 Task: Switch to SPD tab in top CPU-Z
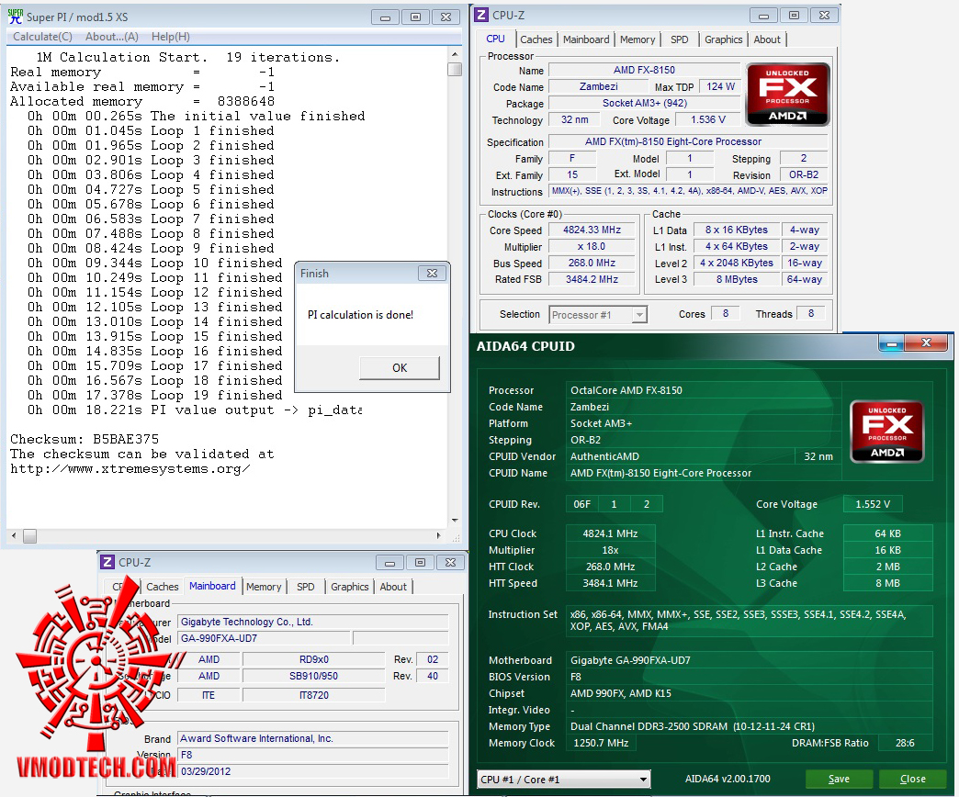[680, 39]
